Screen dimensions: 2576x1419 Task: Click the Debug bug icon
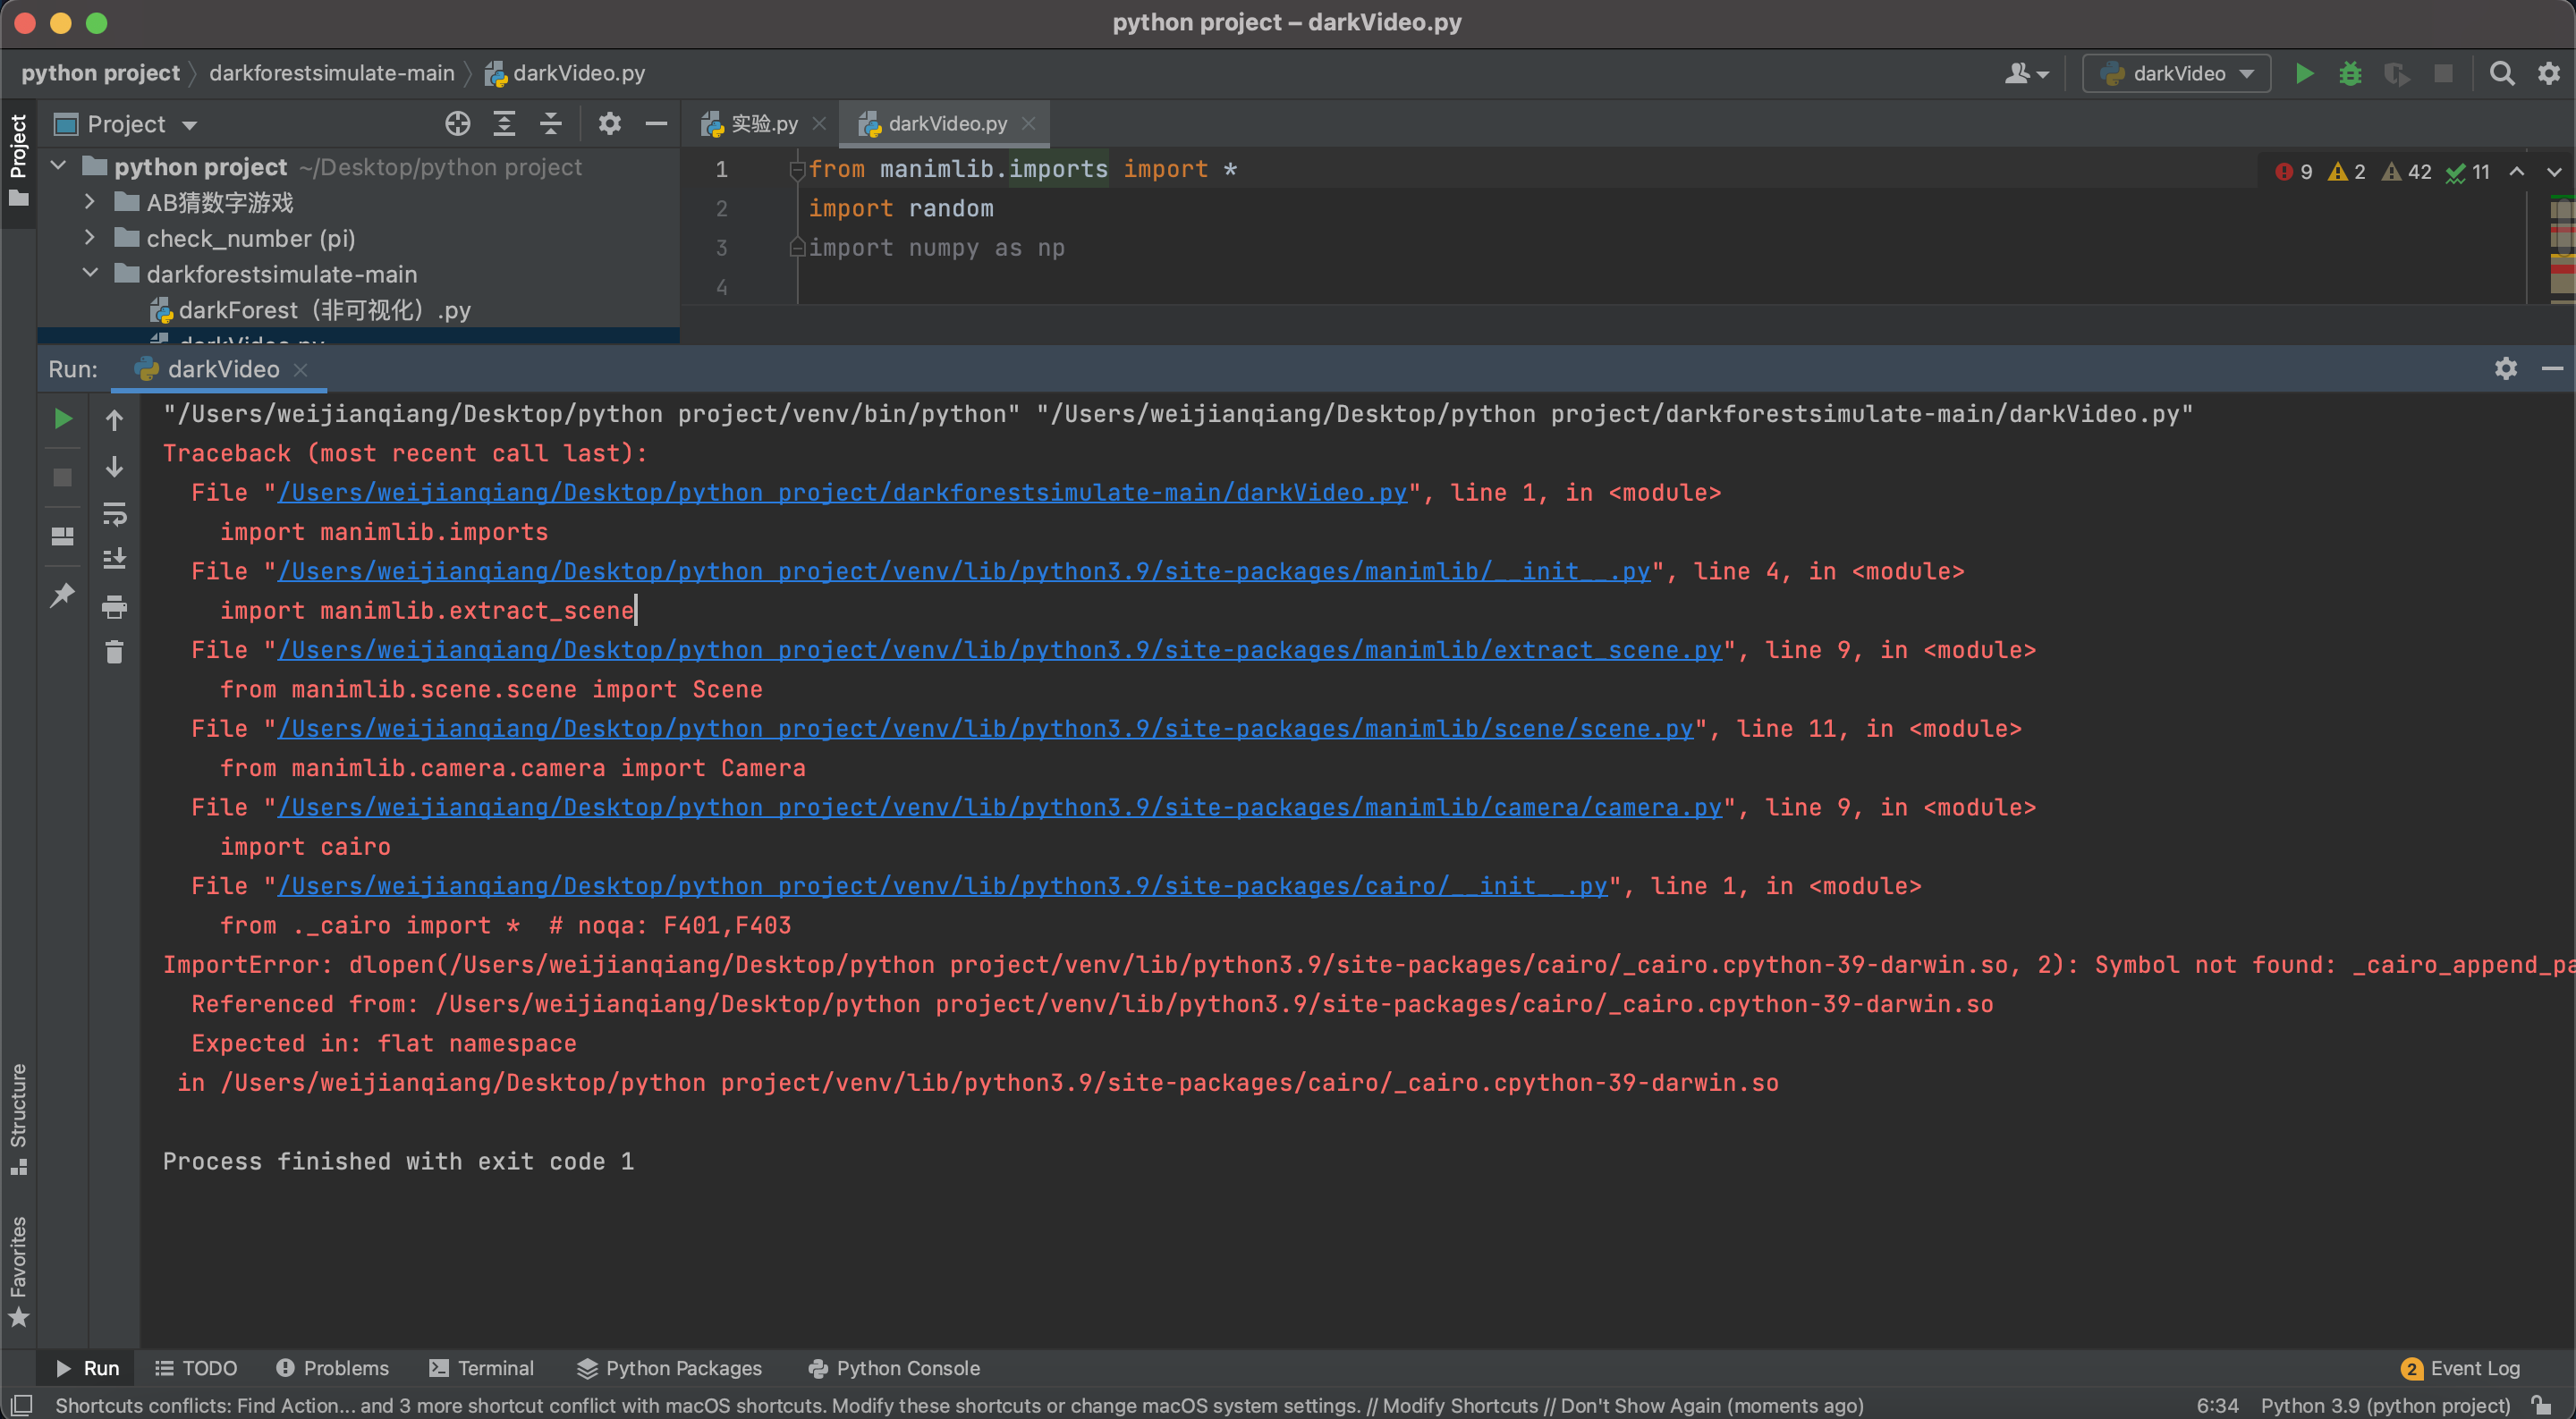(x=2349, y=73)
